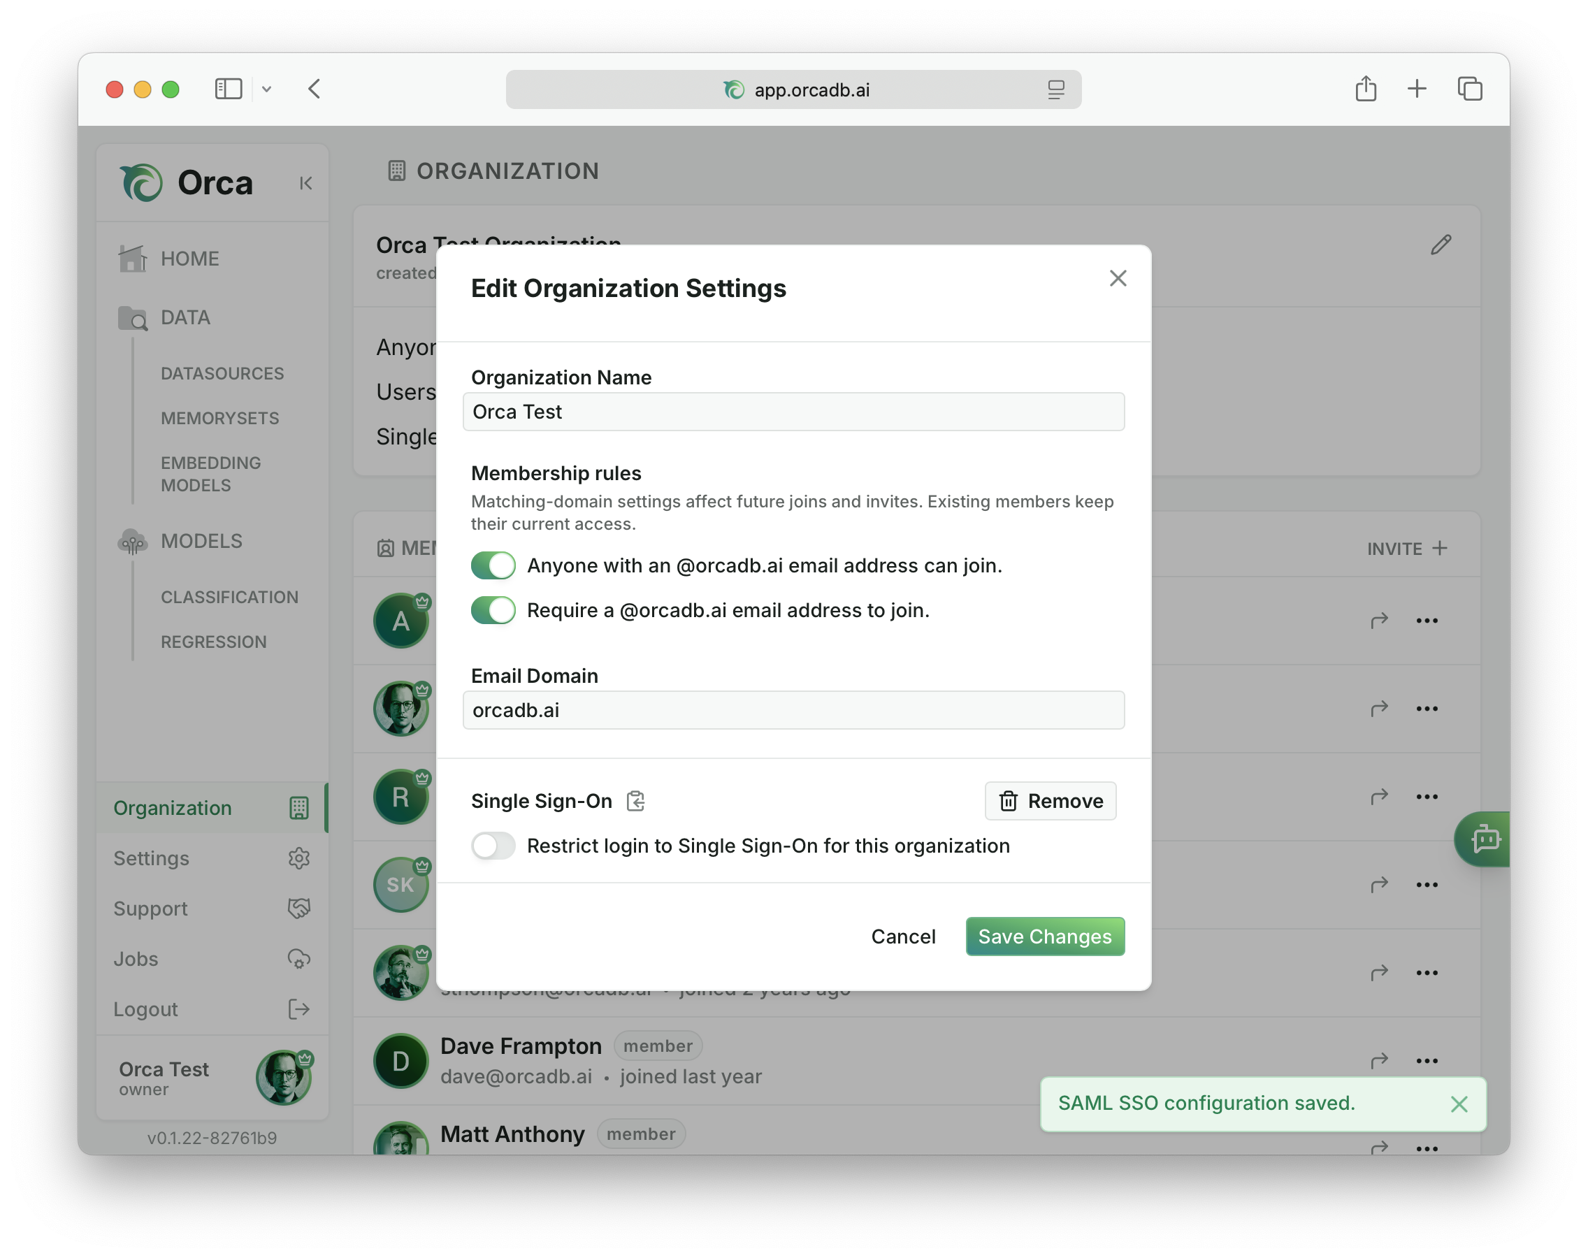
Task: Open the Invite plus icon in members header
Action: click(x=1441, y=548)
